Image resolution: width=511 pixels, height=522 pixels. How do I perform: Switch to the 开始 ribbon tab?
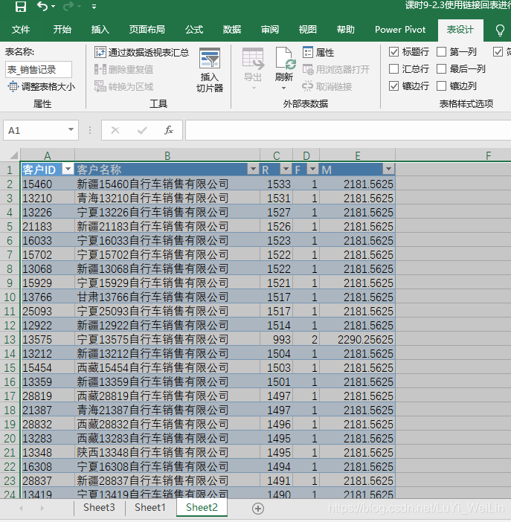(x=62, y=30)
